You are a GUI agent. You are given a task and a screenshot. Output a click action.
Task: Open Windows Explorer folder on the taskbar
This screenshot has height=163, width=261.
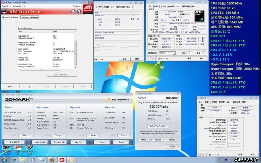pos(23,160)
